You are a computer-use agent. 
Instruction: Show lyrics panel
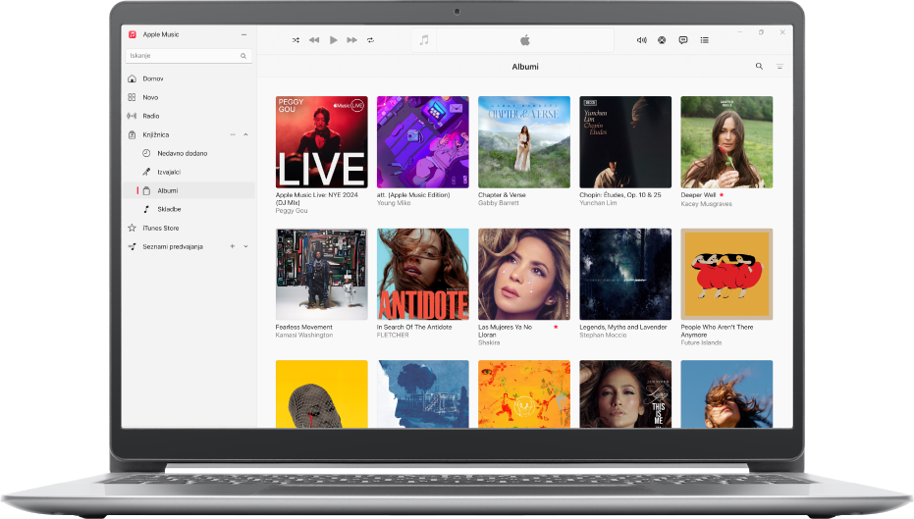pyautogui.click(x=683, y=40)
